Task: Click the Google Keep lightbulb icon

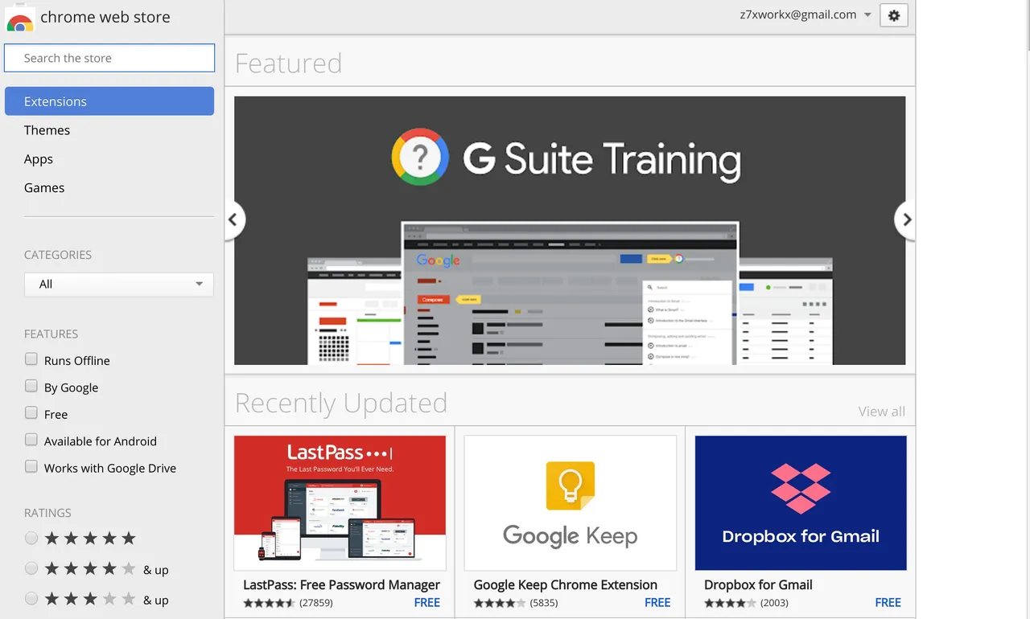Action: (570, 486)
